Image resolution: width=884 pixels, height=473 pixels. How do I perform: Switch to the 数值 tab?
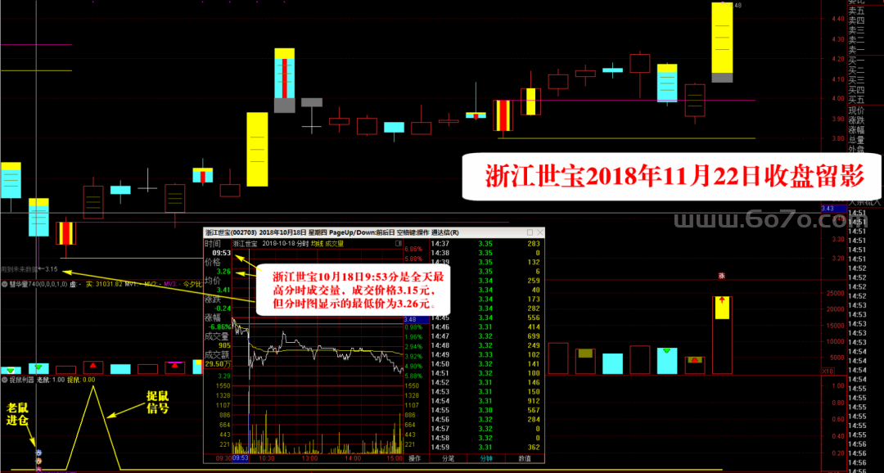[x=525, y=458]
